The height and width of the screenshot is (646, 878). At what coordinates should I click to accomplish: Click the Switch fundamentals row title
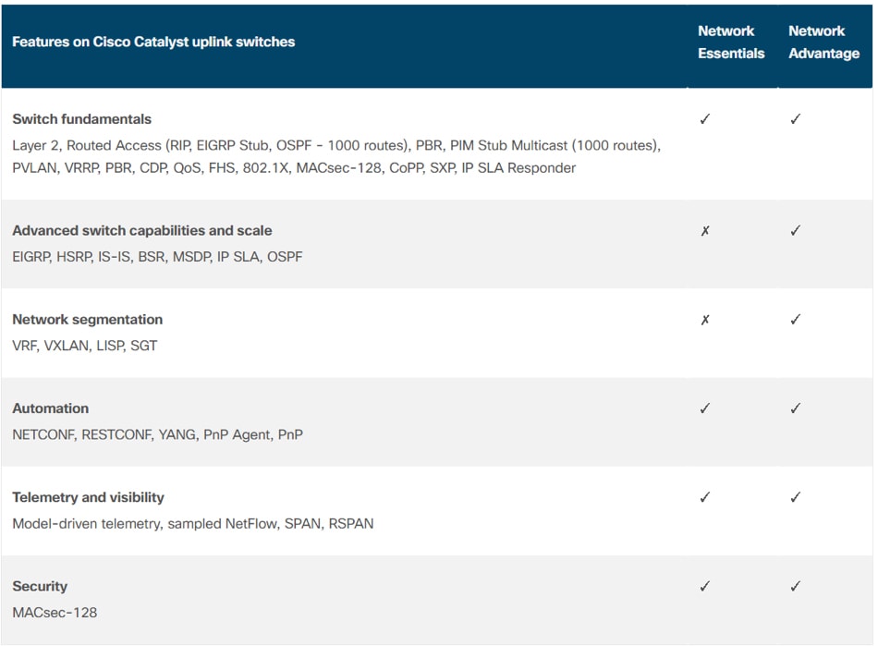point(81,119)
